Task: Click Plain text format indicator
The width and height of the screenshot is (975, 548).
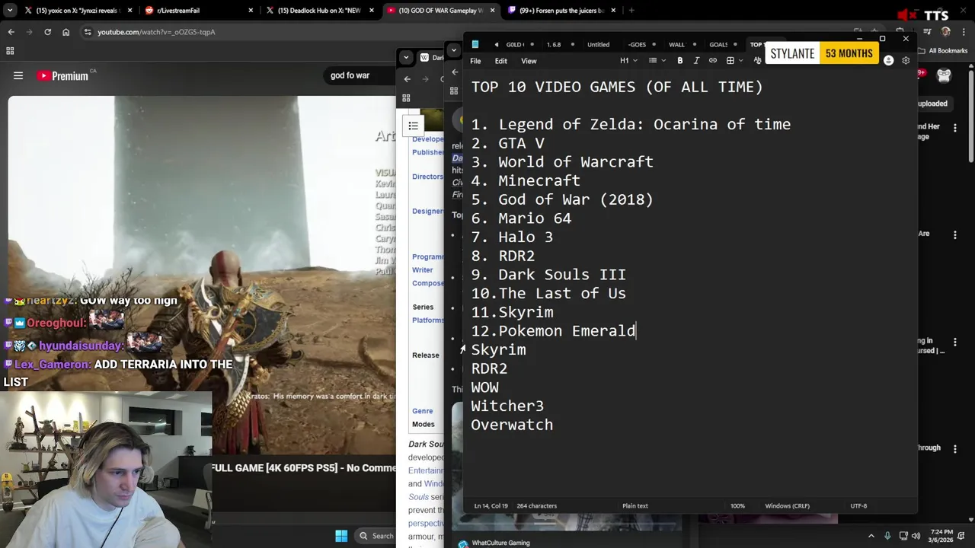Action: pos(635,505)
